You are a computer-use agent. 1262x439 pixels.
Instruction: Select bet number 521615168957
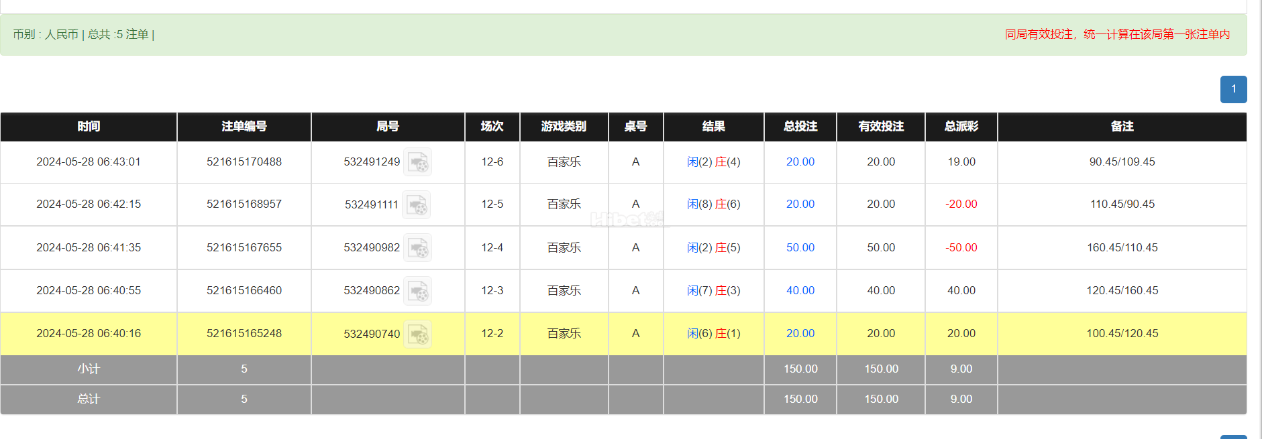[x=244, y=204]
